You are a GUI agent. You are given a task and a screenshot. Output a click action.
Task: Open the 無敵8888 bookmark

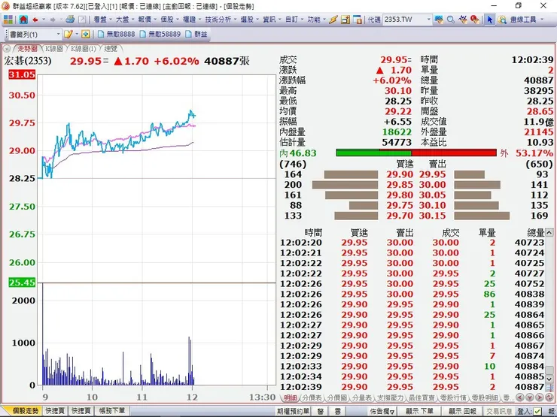117,35
